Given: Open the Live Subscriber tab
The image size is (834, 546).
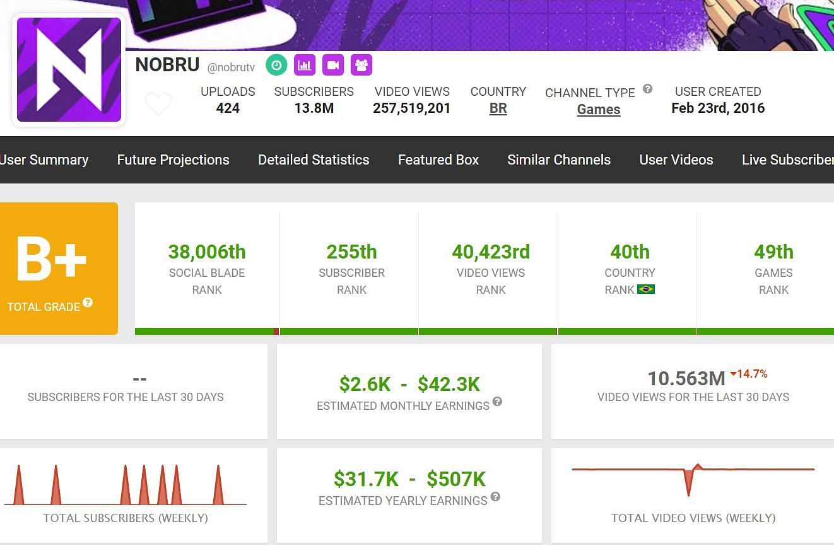Looking at the screenshot, I should (788, 160).
